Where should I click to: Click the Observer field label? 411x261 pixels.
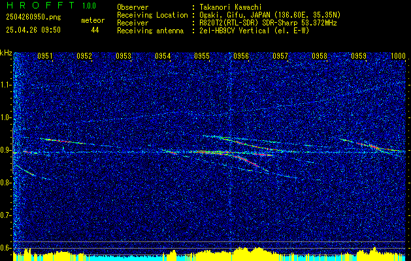133,7
